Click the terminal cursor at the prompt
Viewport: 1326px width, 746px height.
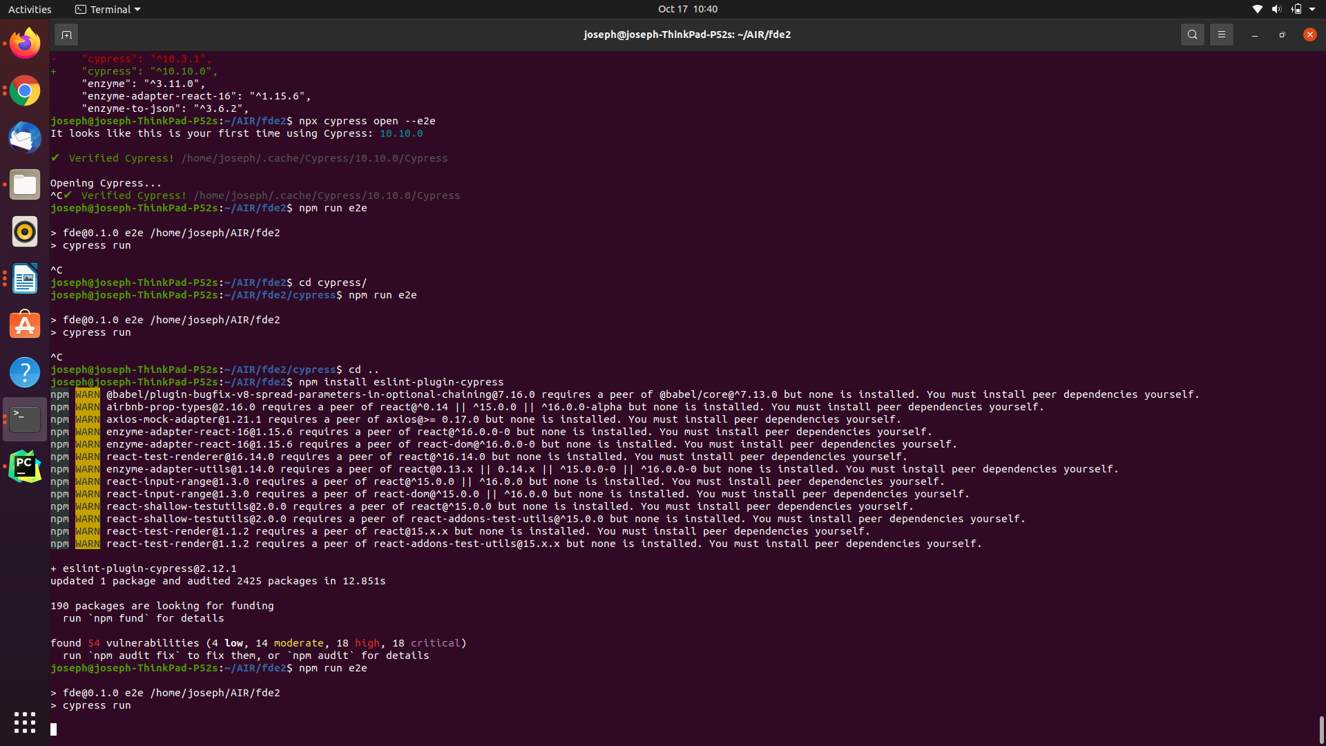(53, 729)
